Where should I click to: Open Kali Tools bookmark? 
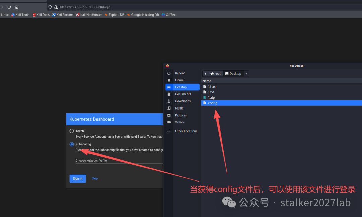pyautogui.click(x=20, y=15)
